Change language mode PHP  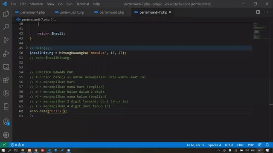coord(251,145)
